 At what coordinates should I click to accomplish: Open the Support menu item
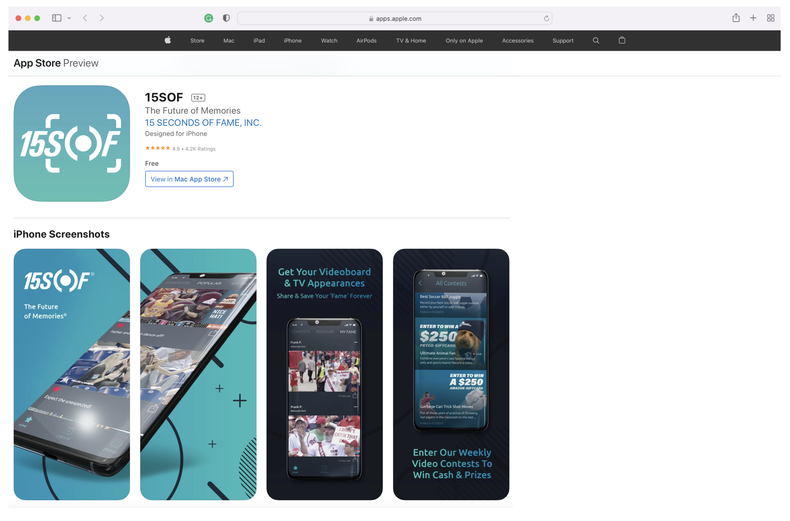563,41
